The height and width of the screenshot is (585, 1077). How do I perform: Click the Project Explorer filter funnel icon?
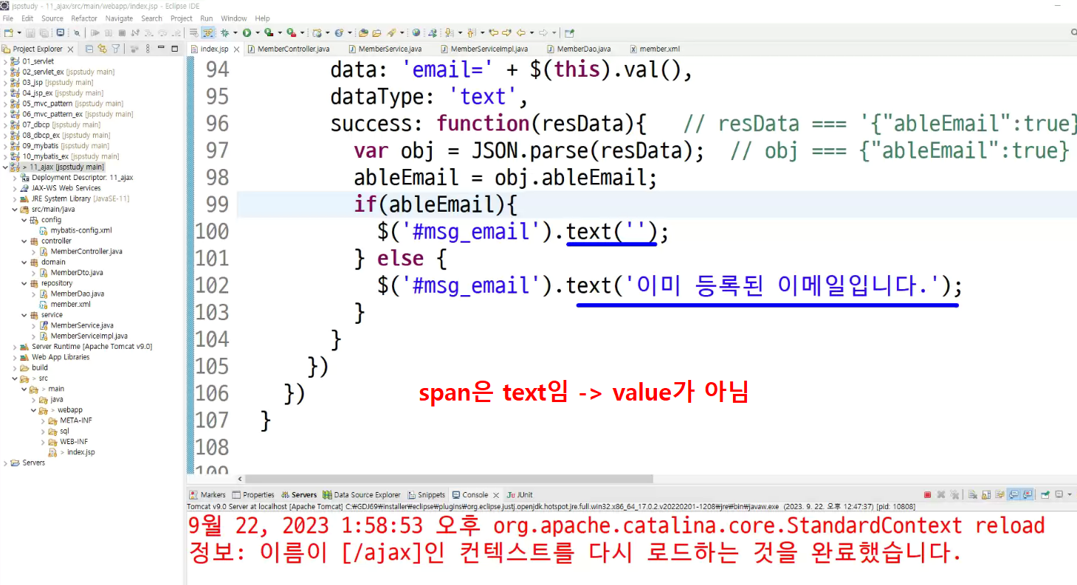116,49
